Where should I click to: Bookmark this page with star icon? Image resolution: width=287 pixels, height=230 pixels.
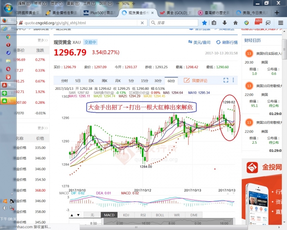point(204,23)
